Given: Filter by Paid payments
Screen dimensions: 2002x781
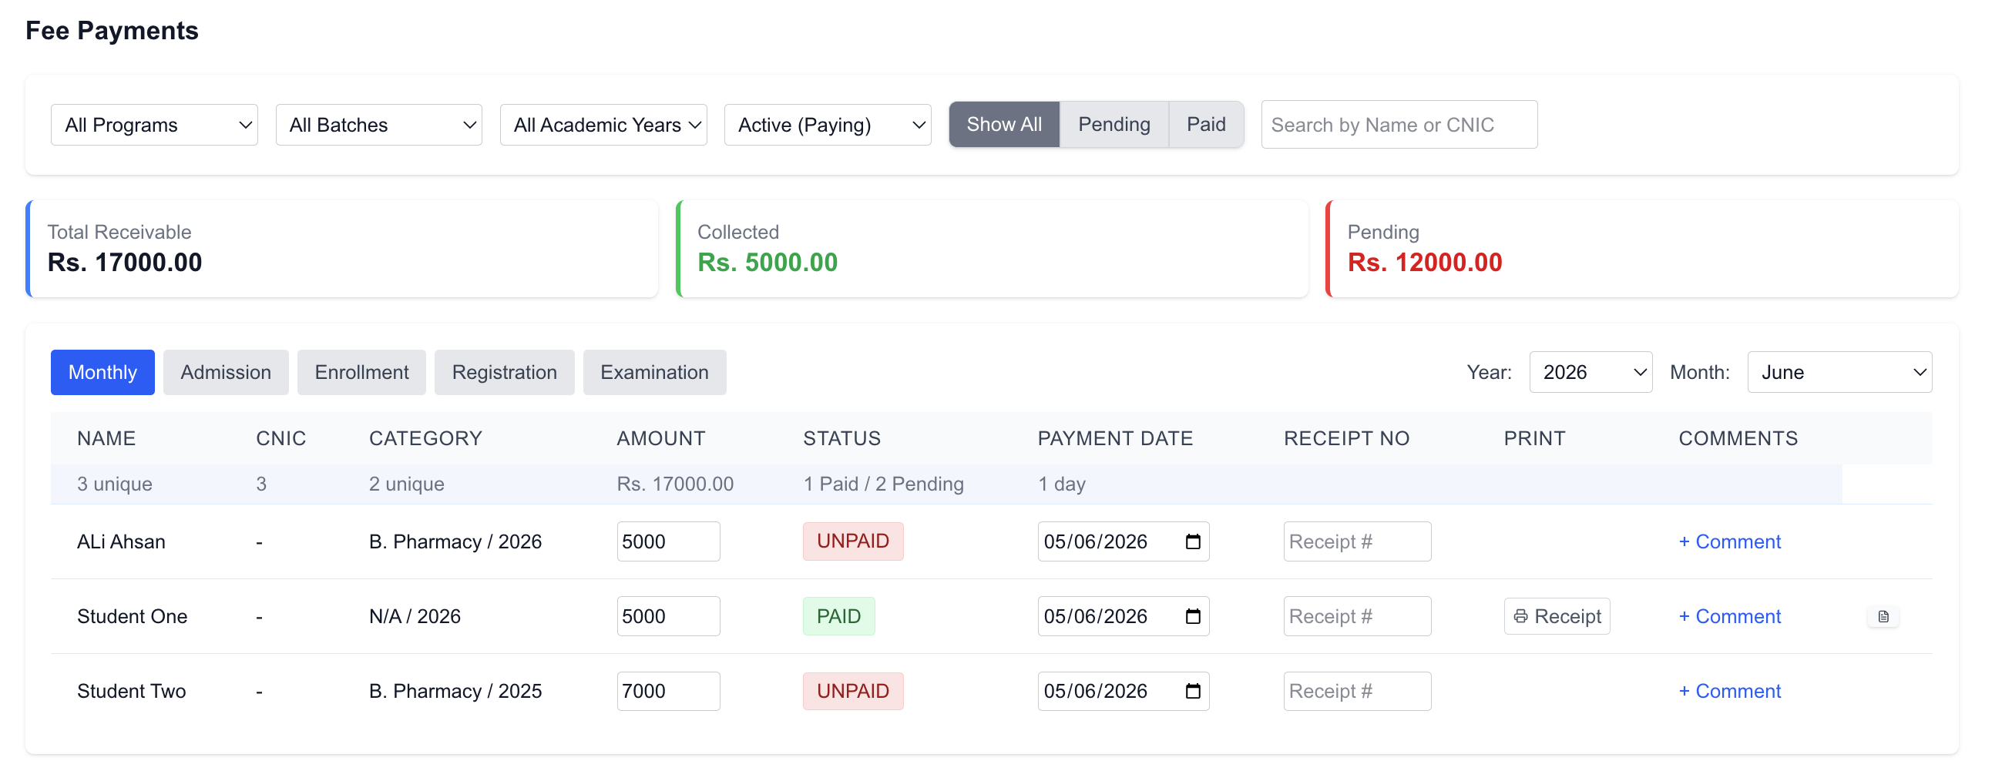Looking at the screenshot, I should coord(1206,124).
